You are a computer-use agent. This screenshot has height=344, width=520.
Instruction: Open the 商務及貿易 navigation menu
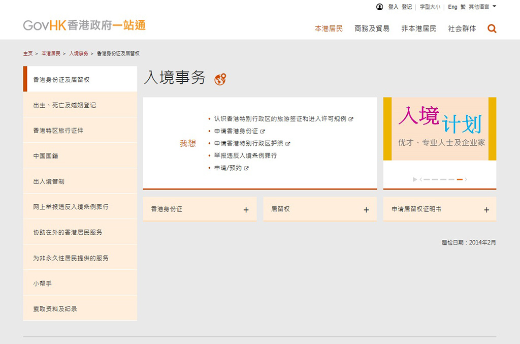[372, 28]
